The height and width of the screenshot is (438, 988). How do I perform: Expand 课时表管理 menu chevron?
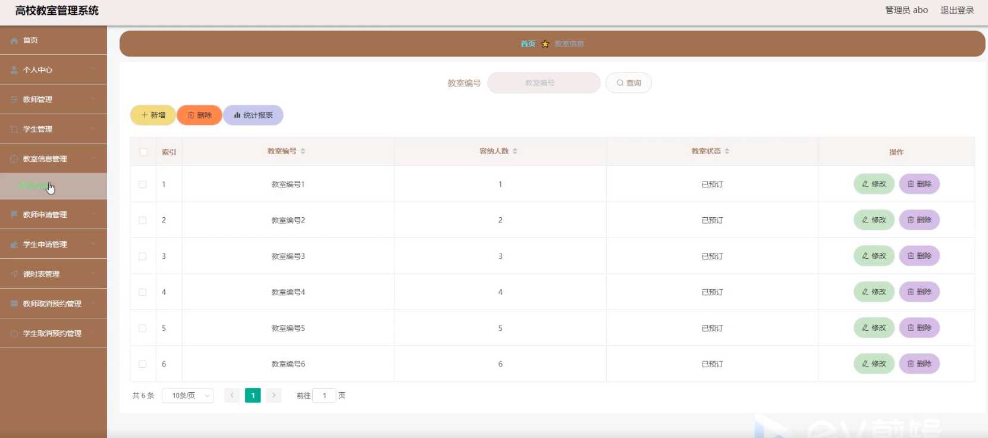click(93, 274)
